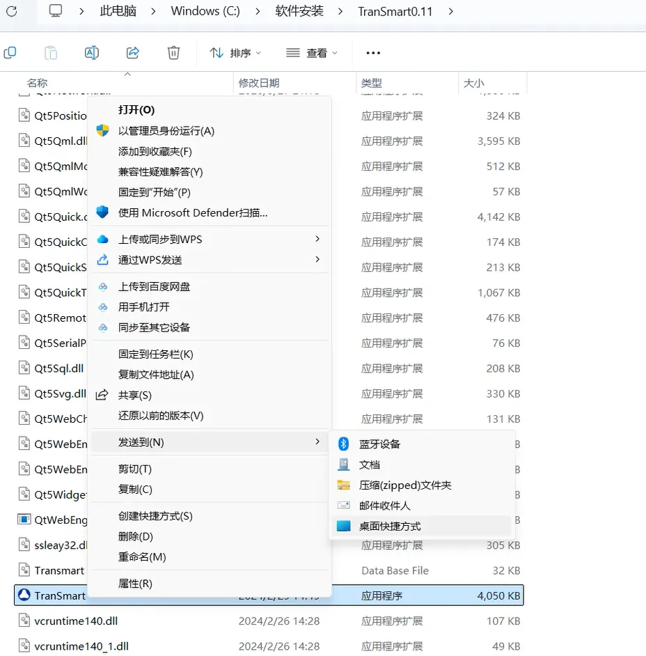Viewport: 646px width, 656px height.
Task: Choose 创建快捷方式(S)
Action: pos(210,516)
